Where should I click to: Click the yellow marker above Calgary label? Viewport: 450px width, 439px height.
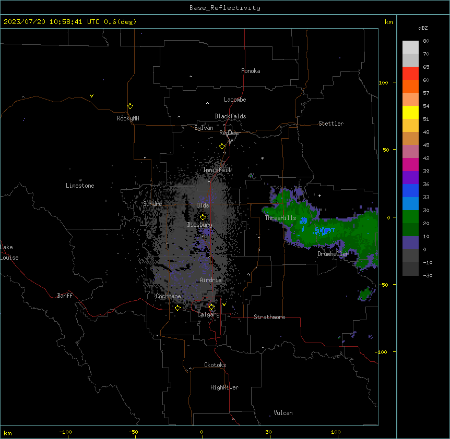pos(211,307)
